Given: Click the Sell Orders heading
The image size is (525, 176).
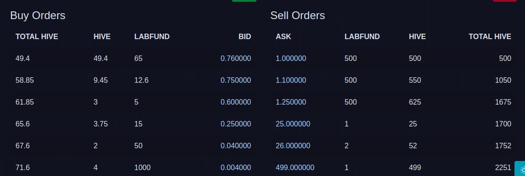Looking at the screenshot, I should [298, 15].
